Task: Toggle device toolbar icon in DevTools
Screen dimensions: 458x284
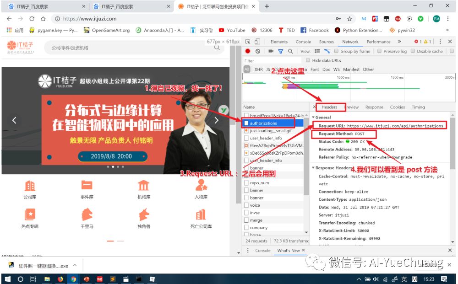Action: click(257, 42)
